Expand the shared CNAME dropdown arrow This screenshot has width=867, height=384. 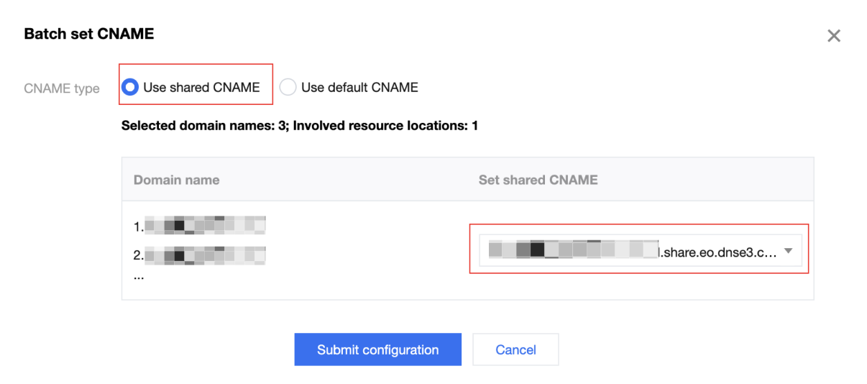[x=788, y=251]
